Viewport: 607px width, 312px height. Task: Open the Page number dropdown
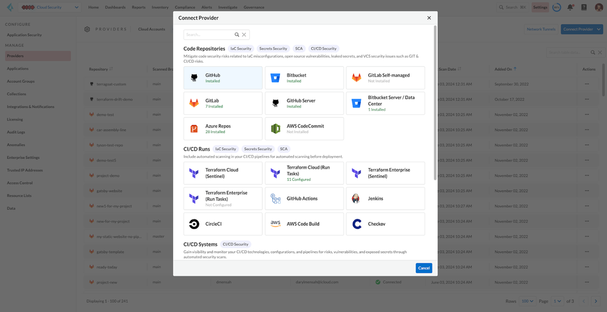click(x=558, y=301)
